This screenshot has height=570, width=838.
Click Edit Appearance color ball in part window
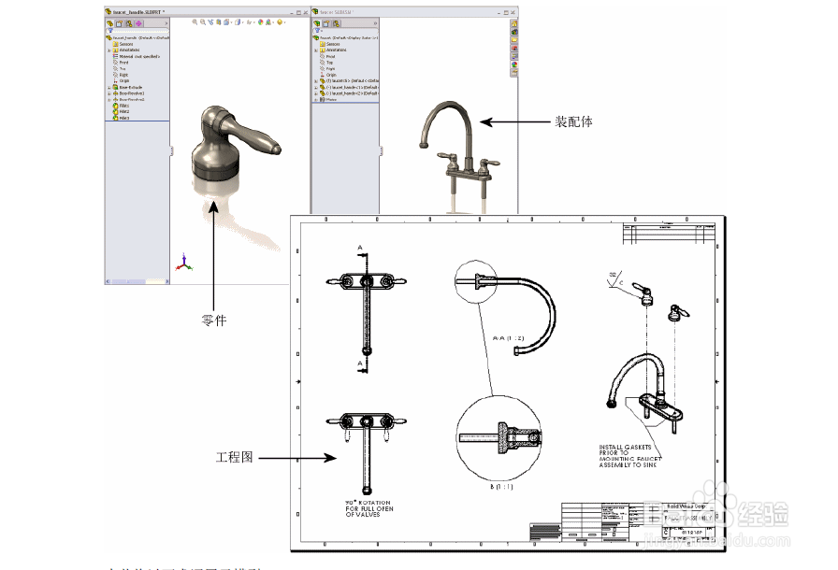[x=260, y=22]
